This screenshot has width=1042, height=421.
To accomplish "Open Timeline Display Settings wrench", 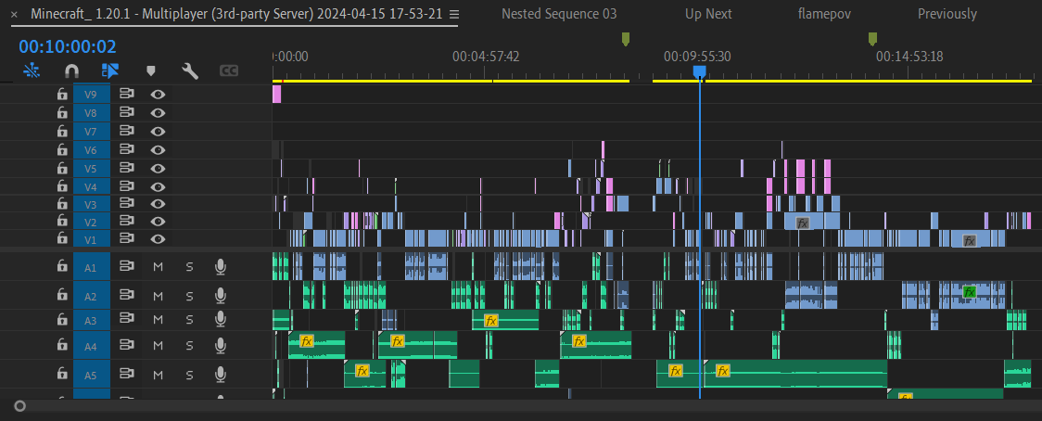I will pyautogui.click(x=190, y=70).
